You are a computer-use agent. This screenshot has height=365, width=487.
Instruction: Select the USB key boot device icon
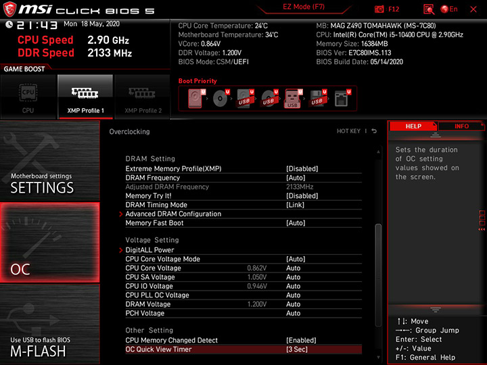(293, 99)
